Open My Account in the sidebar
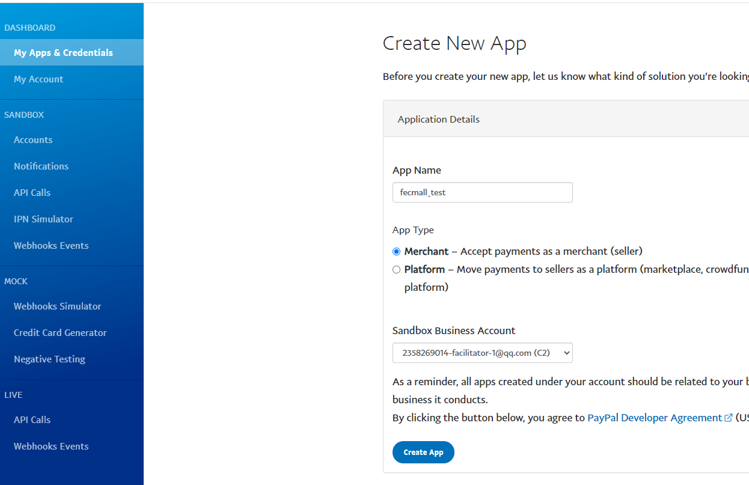 pos(38,79)
